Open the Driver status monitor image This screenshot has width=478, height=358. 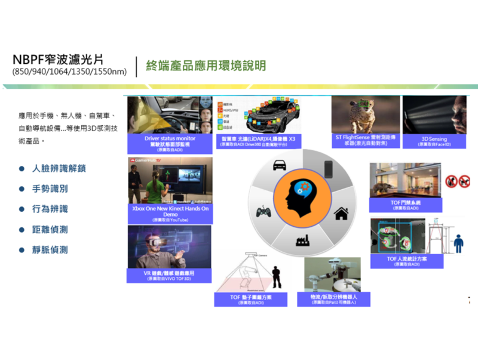pos(170,115)
